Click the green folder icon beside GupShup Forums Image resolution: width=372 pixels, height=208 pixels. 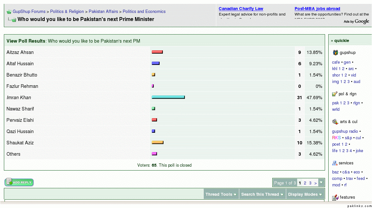pos(9,12)
